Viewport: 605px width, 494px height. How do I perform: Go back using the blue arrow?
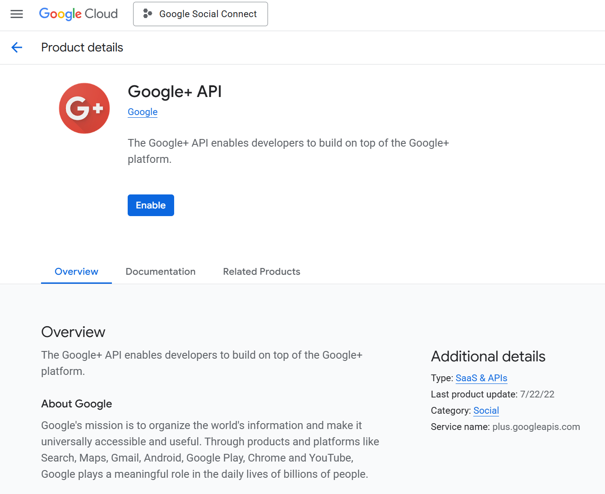17,47
